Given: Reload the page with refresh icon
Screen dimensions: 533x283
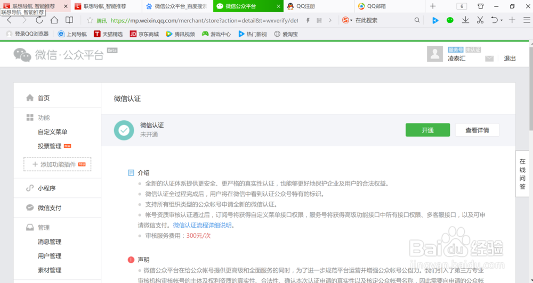Looking at the screenshot, I should click(x=39, y=20).
